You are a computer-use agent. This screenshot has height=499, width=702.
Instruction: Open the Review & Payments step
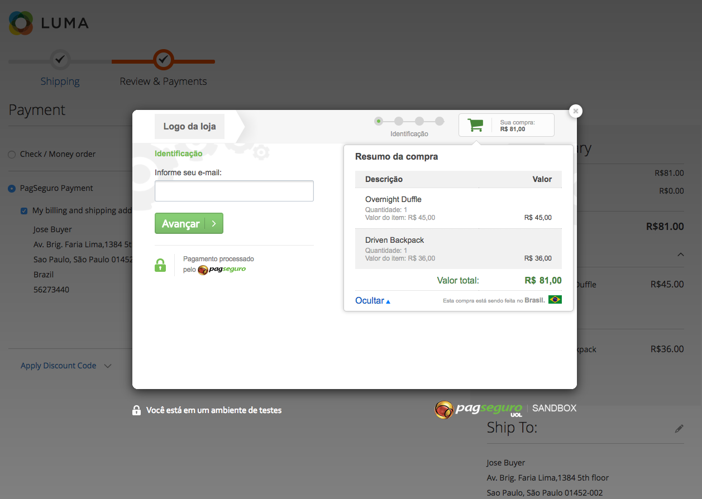[163, 81]
